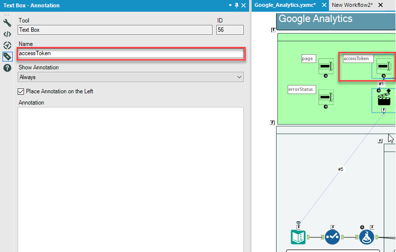Open the XML view code icon

click(x=7, y=34)
